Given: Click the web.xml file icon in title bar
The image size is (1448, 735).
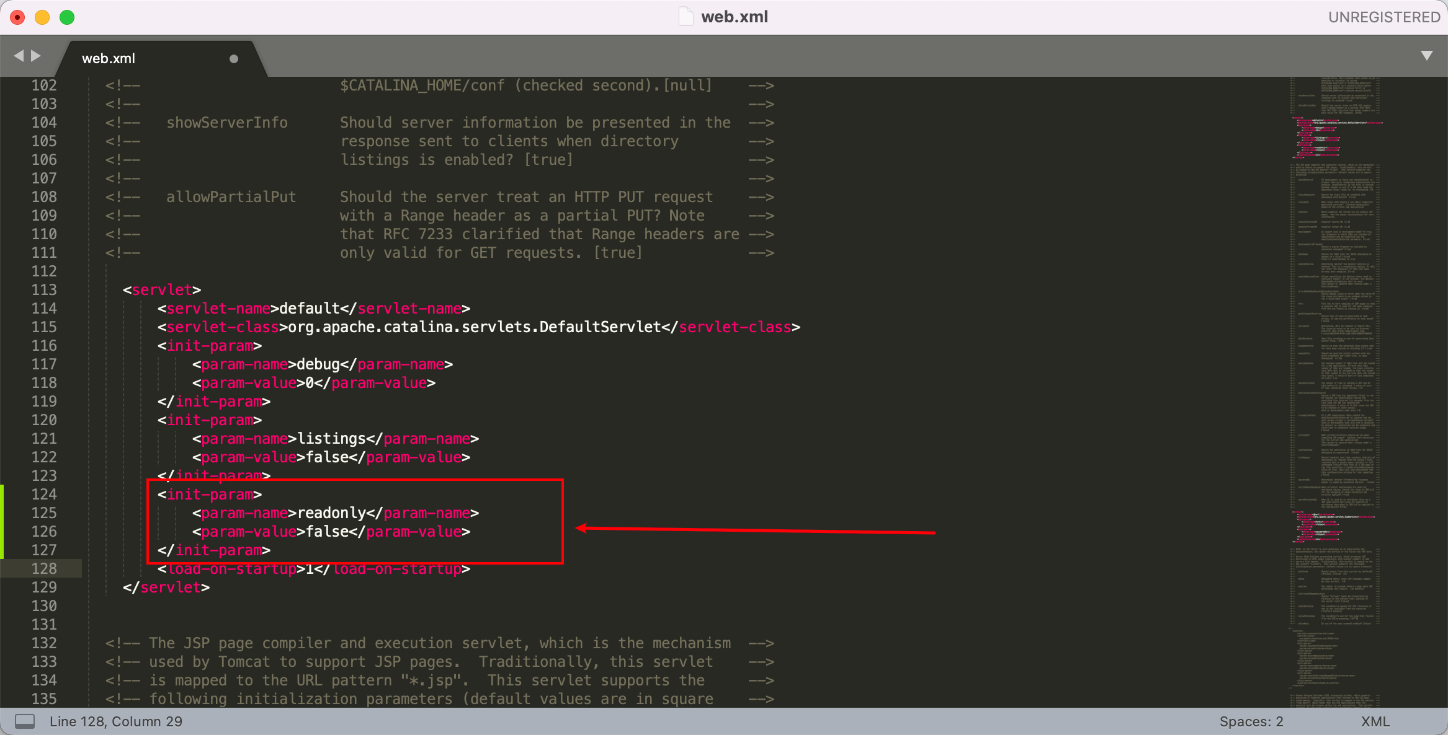Looking at the screenshot, I should click(686, 17).
